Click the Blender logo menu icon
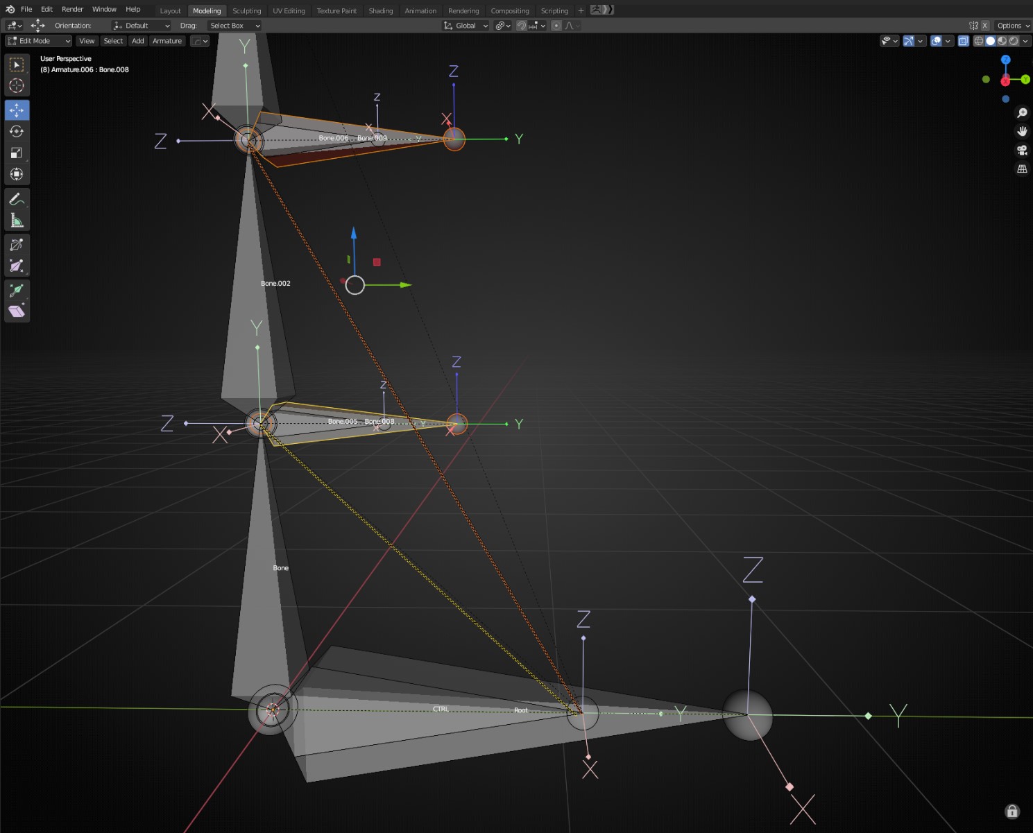1033x833 pixels. [x=10, y=9]
